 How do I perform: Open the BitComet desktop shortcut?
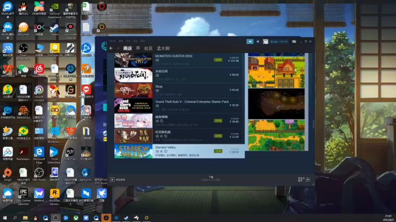coord(23,29)
